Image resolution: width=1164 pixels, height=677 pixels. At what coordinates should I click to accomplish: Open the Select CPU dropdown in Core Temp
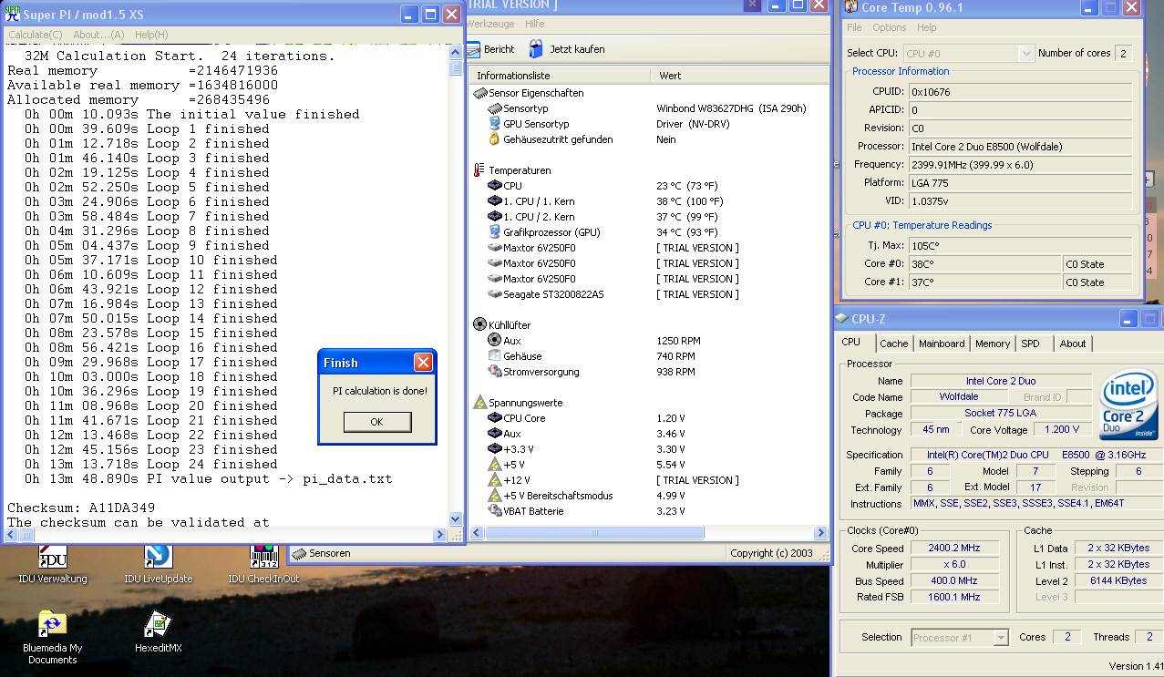pos(968,54)
